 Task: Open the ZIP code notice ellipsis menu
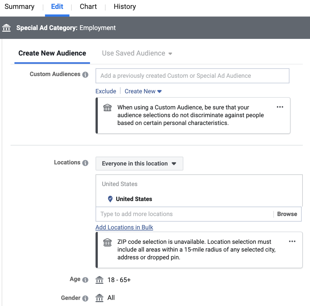click(x=292, y=242)
